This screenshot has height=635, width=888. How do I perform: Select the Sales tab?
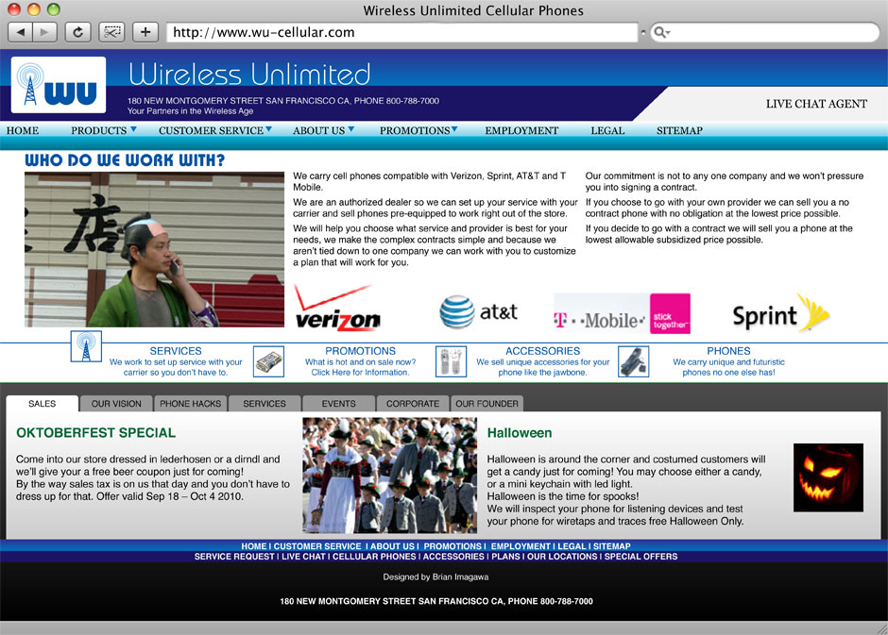[x=42, y=404]
